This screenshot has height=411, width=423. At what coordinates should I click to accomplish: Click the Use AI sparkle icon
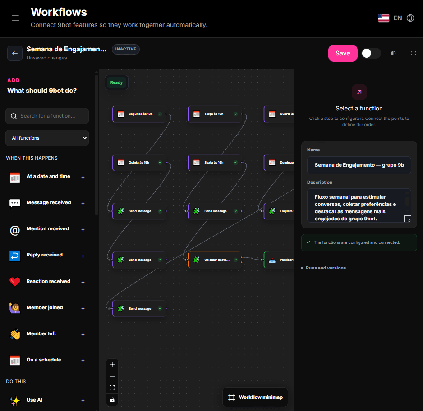coord(15,401)
